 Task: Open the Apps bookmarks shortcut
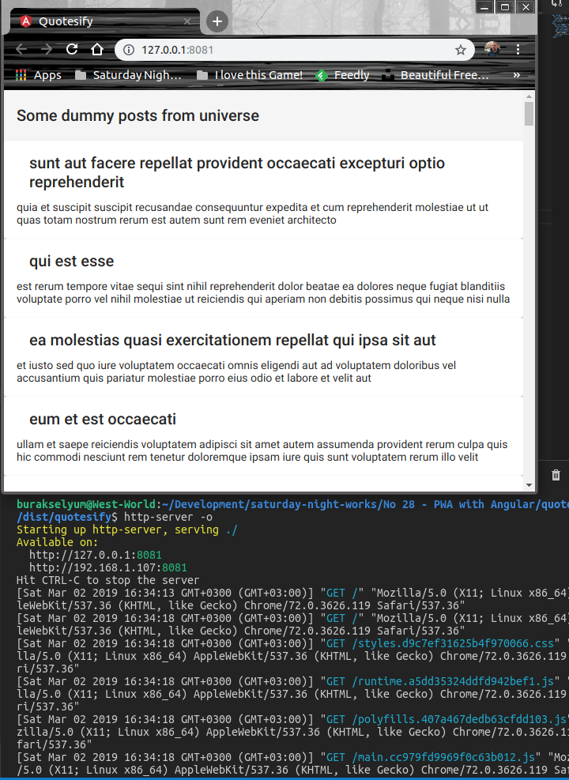[x=38, y=75]
